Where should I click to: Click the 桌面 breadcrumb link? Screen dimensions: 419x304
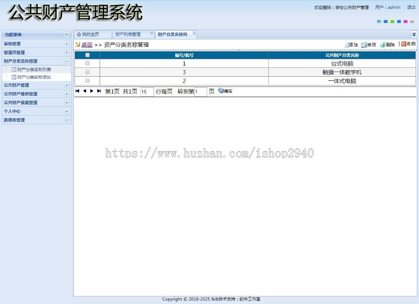click(87, 45)
